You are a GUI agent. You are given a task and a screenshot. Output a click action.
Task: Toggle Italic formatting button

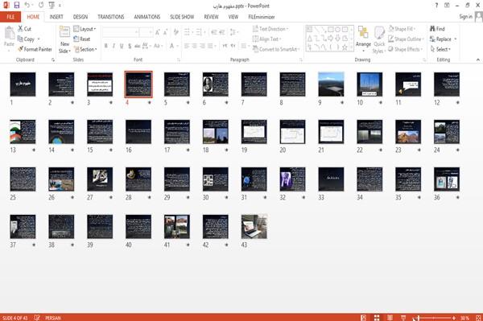[x=114, y=46]
